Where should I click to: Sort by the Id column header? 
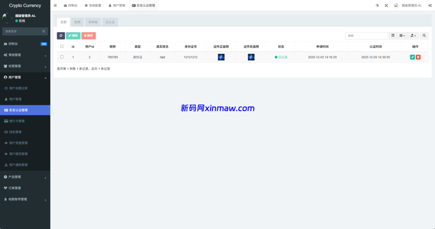point(73,47)
